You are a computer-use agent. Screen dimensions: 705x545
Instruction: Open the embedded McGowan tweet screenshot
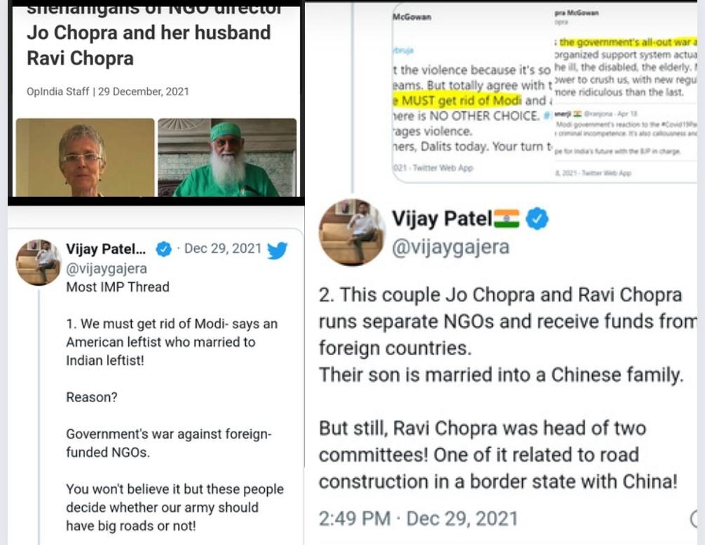click(x=545, y=93)
